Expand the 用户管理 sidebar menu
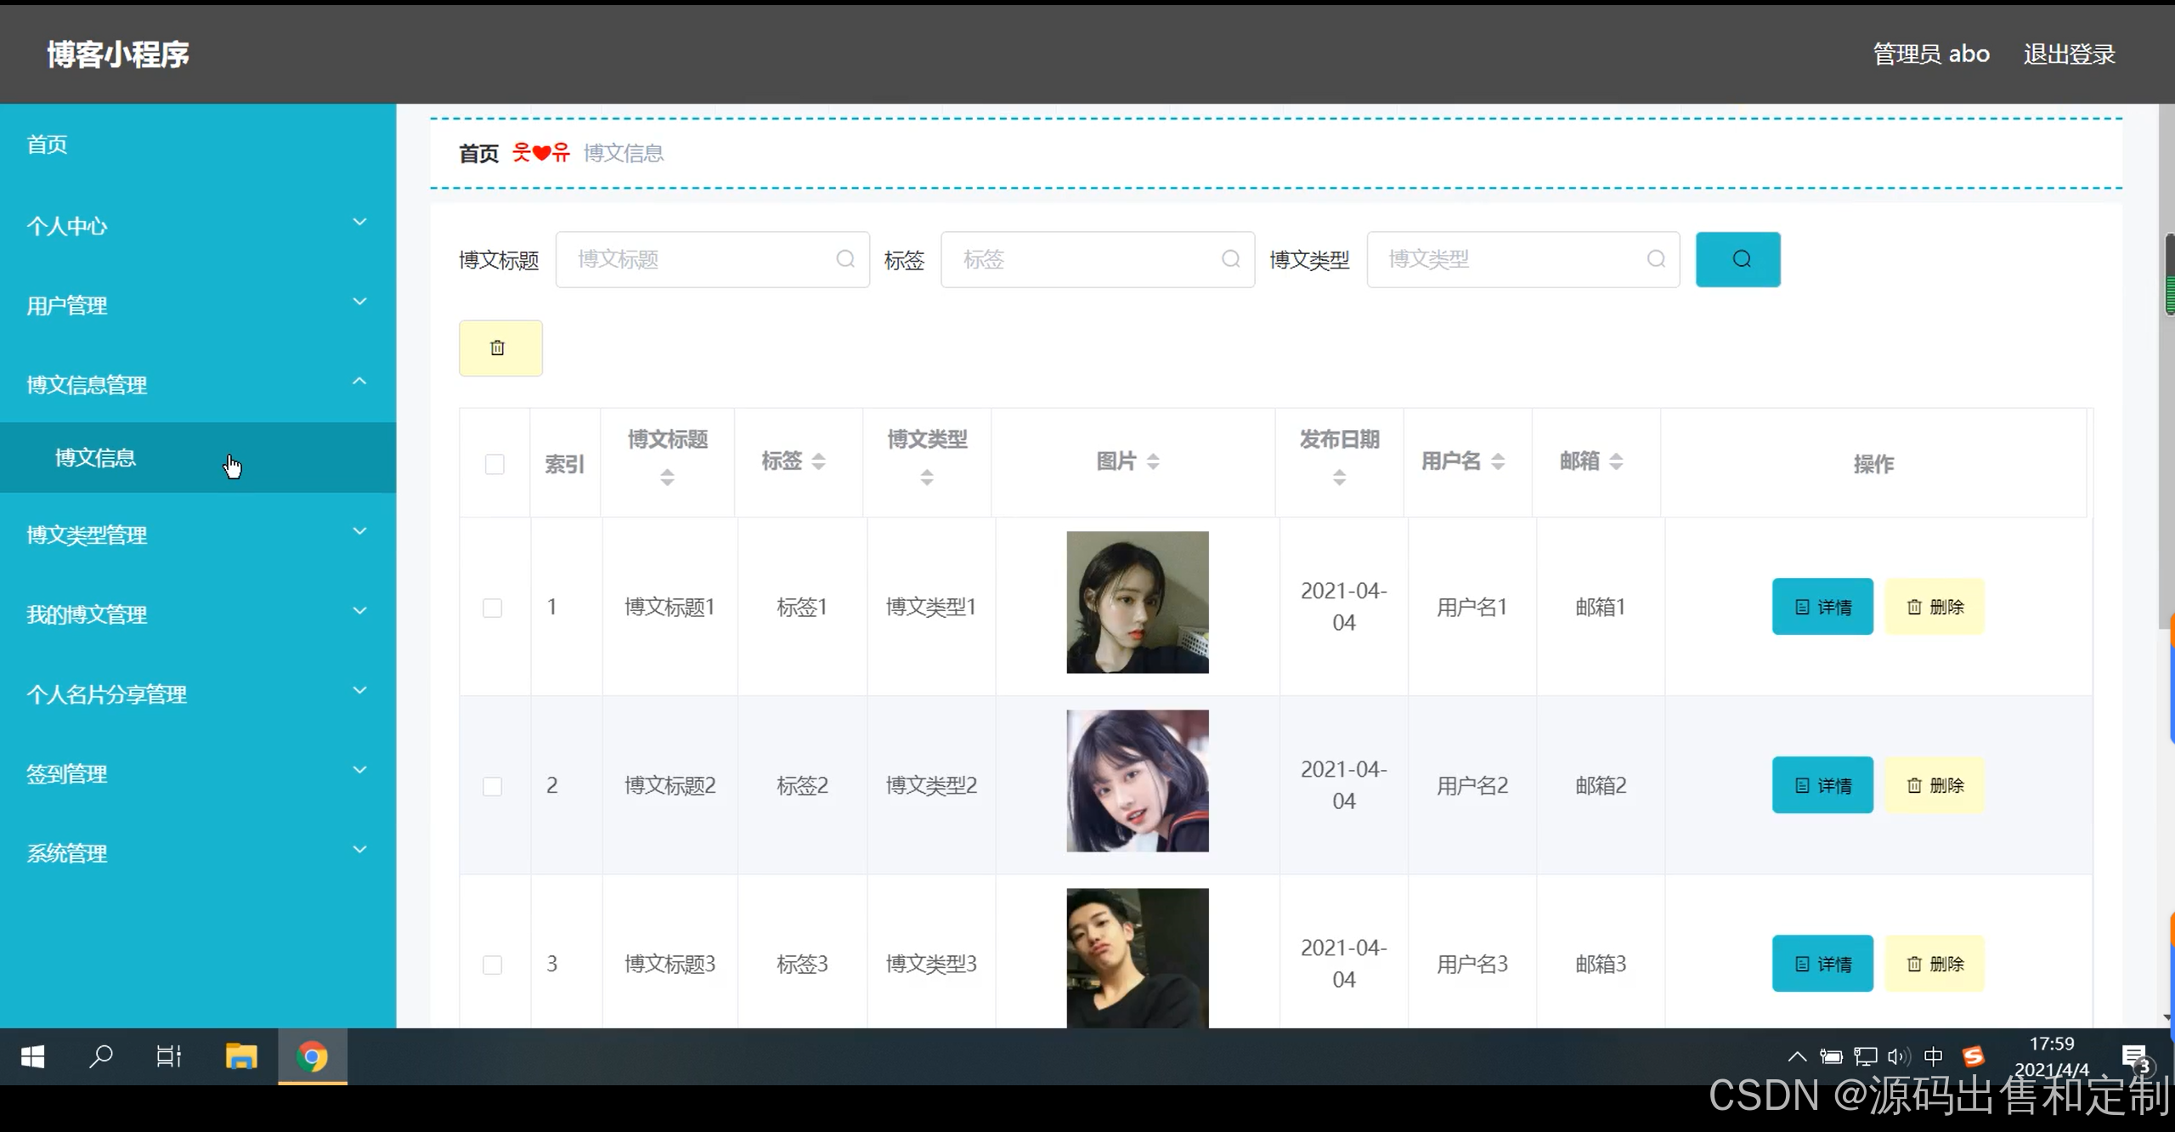2175x1132 pixels. (197, 305)
